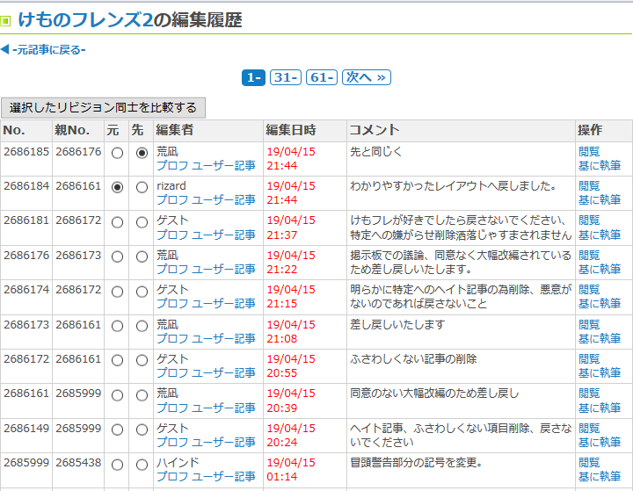Open pagination page 61-
Image resolution: width=633 pixels, height=491 pixels.
[322, 77]
